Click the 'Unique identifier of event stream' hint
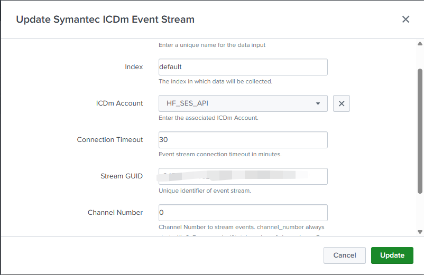Screen dimensions: 424x275 [x=205, y=191]
